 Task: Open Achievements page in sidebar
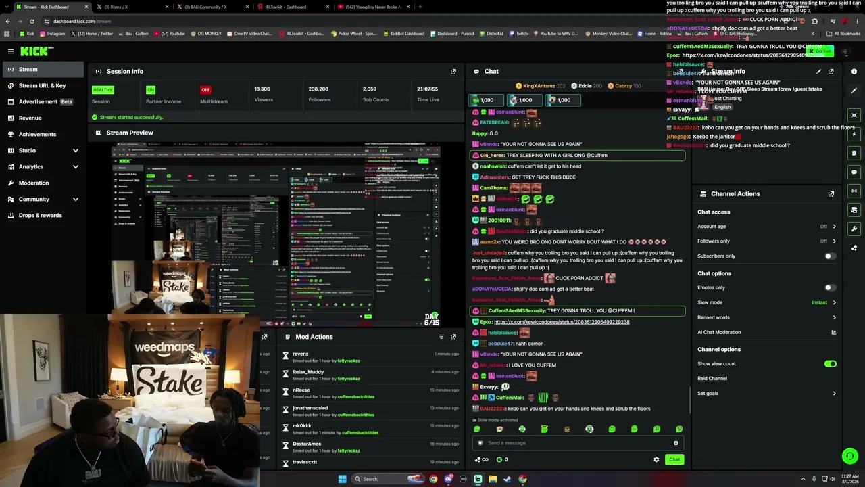[43, 134]
